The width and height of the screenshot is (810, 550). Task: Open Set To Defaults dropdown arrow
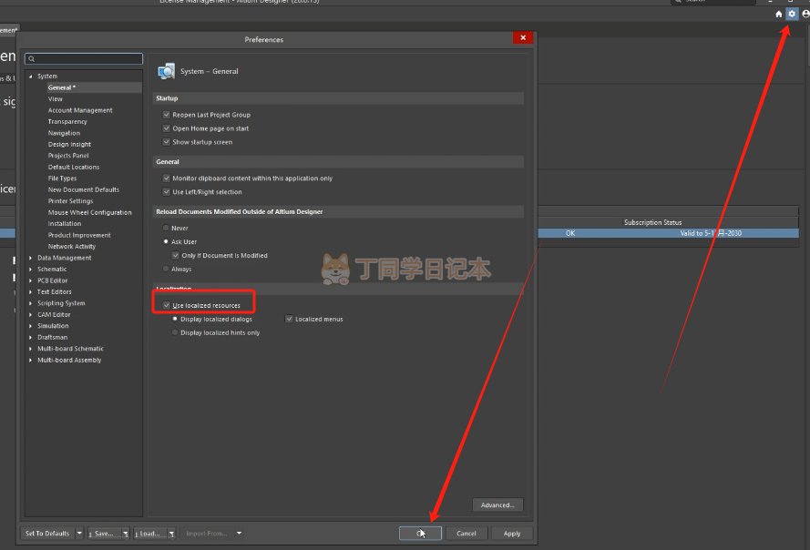pyautogui.click(x=79, y=534)
